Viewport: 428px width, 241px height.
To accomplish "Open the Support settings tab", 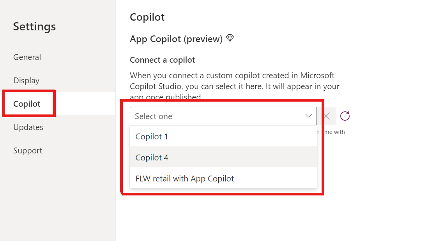I will coord(28,151).
